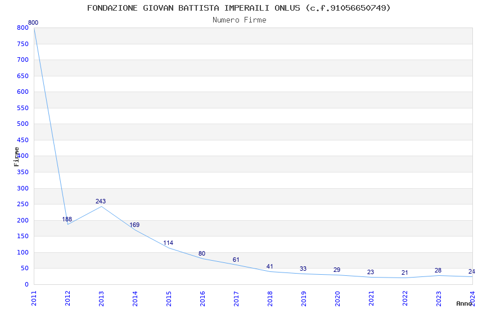Click the x-axis year 2018
Image resolution: width=478 pixels, height=309 pixels.
[270, 298]
